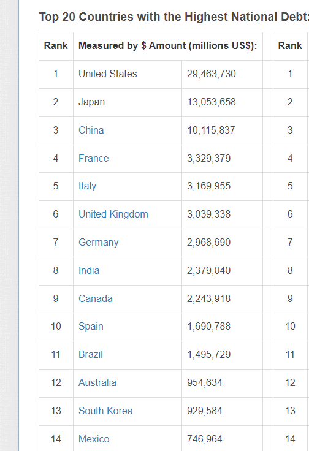Select the Japan table cell
The height and width of the screenshot is (451, 309).
point(128,102)
